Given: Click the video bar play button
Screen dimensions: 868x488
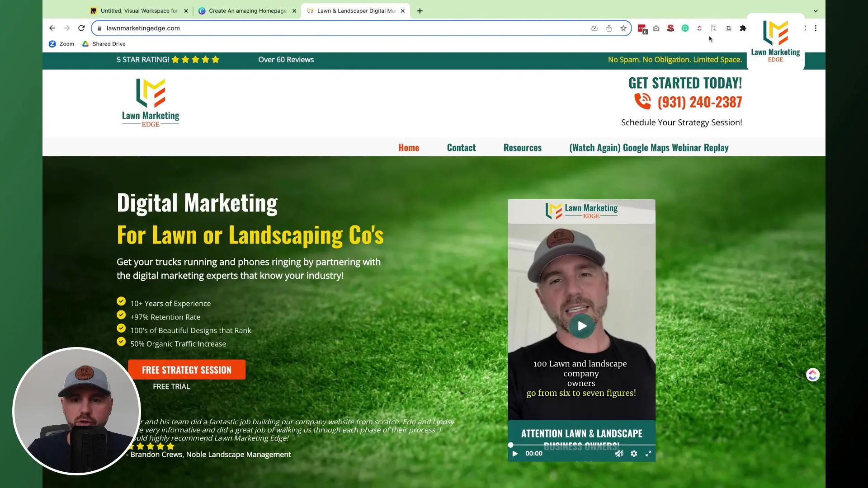Looking at the screenshot, I should click(515, 454).
